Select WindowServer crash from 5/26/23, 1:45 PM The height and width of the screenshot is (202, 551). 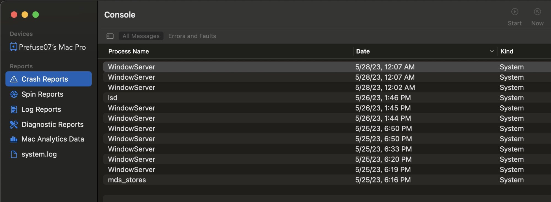(327, 108)
